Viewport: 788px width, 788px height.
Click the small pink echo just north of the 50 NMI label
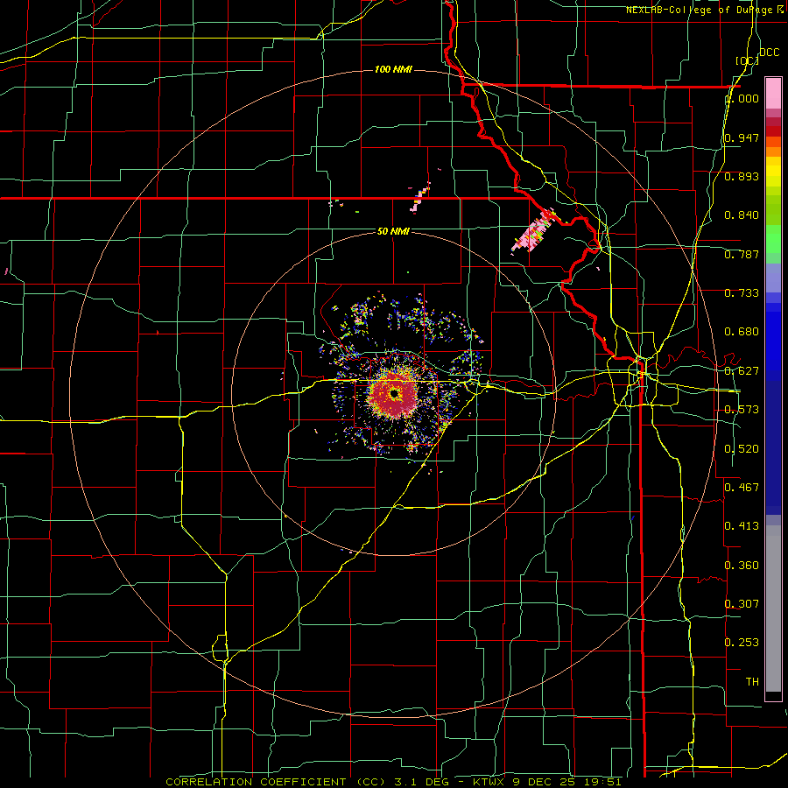pyautogui.click(x=420, y=197)
